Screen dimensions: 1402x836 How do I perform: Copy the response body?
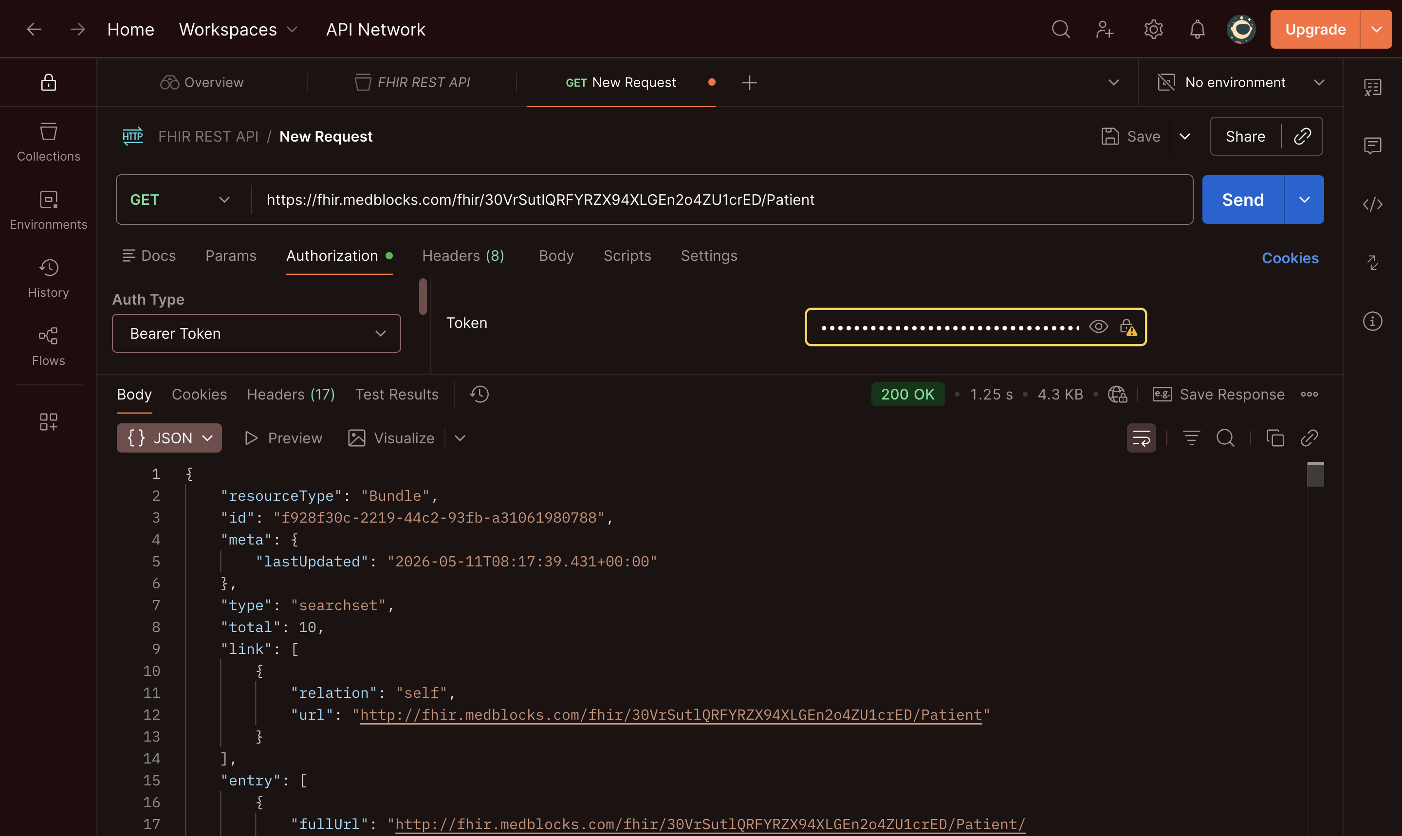tap(1274, 438)
